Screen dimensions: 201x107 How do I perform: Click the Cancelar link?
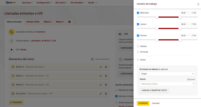(156, 103)
